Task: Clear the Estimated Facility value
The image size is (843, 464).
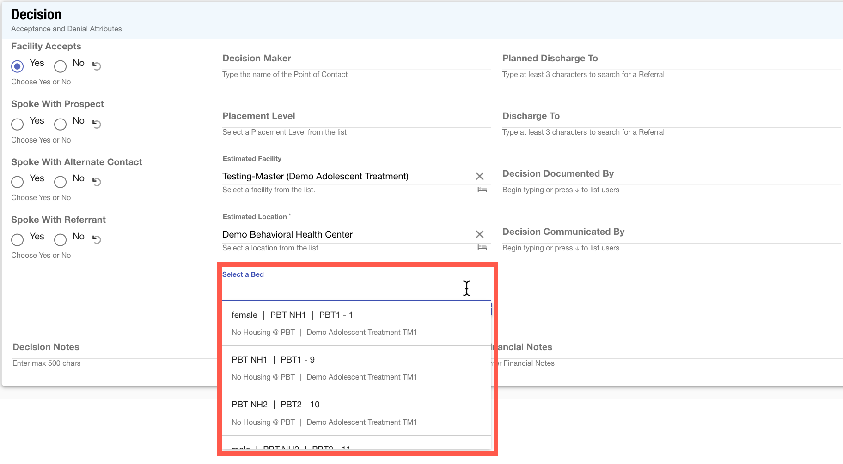Action: (479, 176)
